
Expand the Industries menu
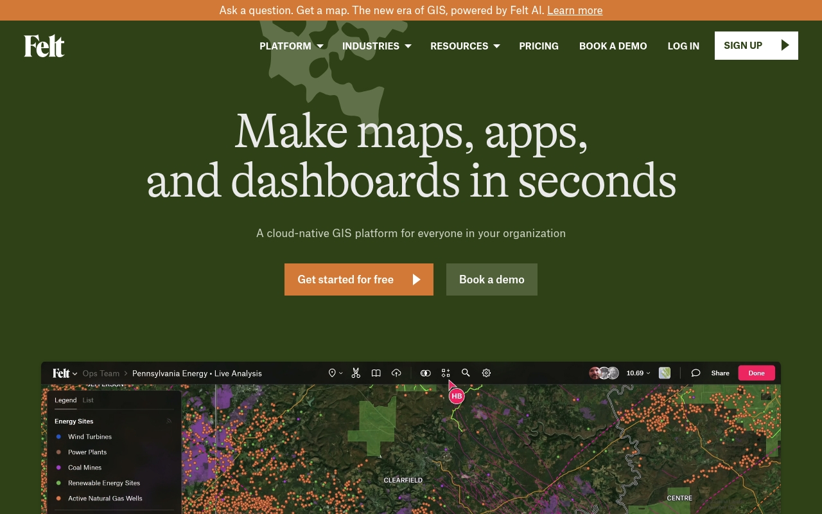tap(376, 46)
